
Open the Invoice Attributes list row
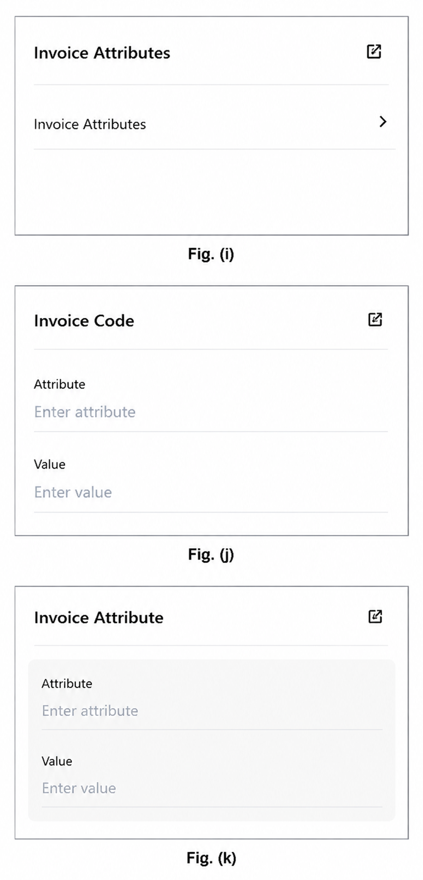pos(214,124)
